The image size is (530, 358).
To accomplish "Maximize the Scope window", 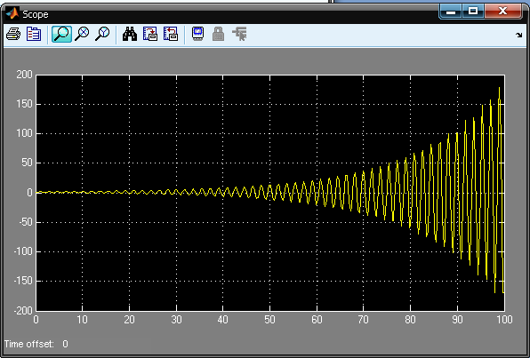I will pos(473,12).
